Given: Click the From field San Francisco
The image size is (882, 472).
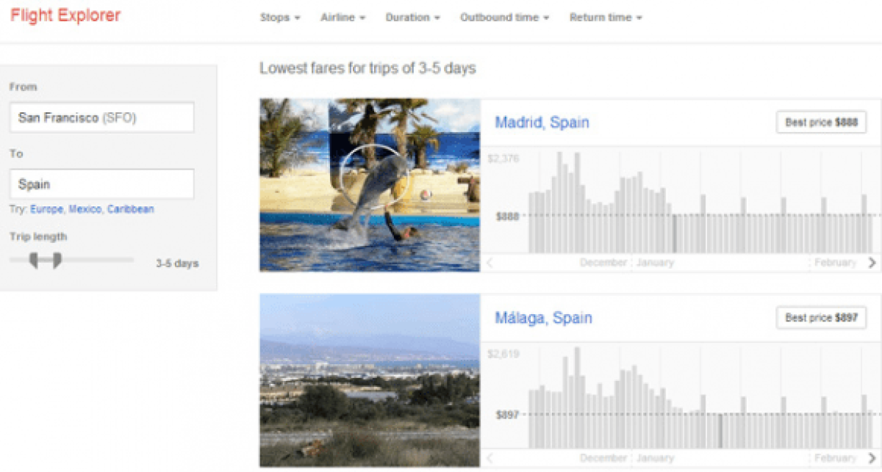Looking at the screenshot, I should 101,117.
